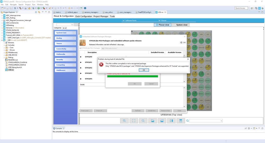Toggle Link with Editor in Project Explorer

[x=39, y=12]
